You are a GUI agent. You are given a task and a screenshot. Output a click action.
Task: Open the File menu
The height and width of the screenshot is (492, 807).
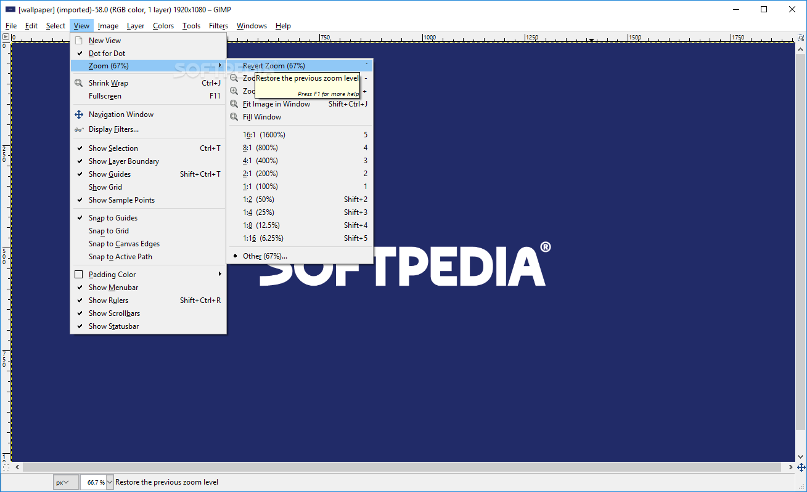11,26
